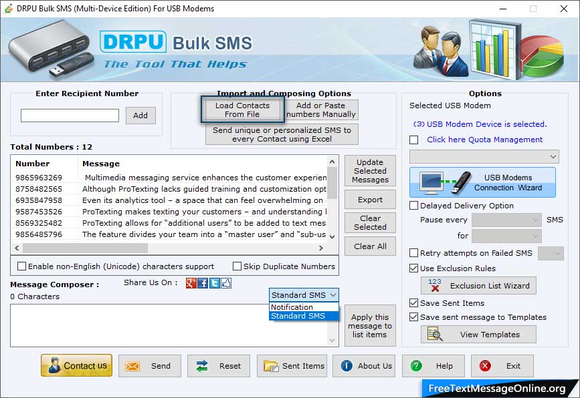Click the red X Exit icon

pos(485,366)
